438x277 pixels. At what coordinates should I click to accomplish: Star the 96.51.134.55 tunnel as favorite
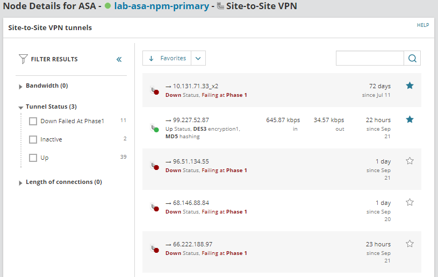tap(410, 161)
